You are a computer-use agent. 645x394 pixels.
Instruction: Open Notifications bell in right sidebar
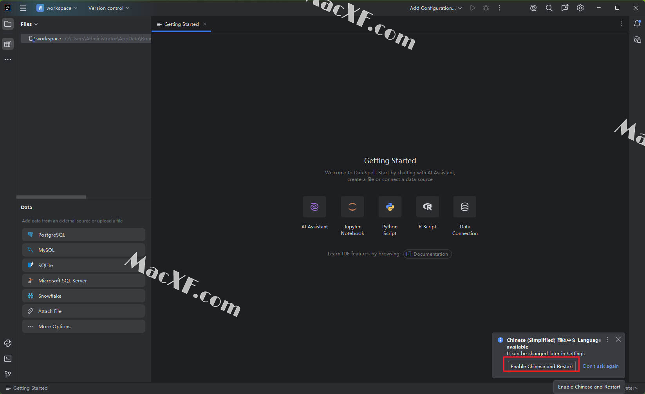(637, 24)
